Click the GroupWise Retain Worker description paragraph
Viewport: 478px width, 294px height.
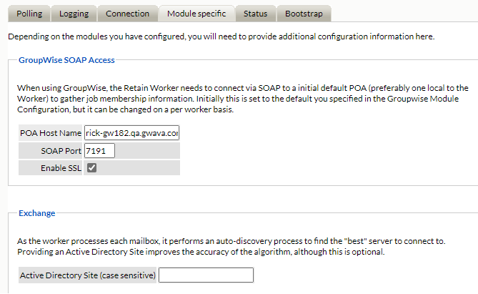(x=236, y=99)
